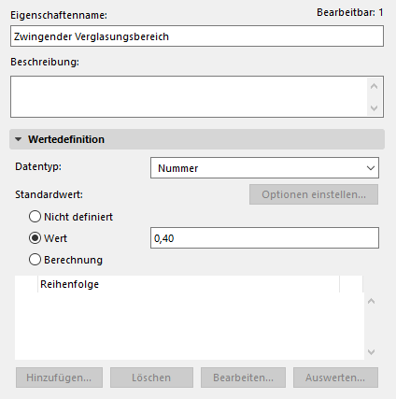396x399 pixels.
Task: Click Beschreibung scrollbar up arrow
Action: pyautogui.click(x=375, y=86)
